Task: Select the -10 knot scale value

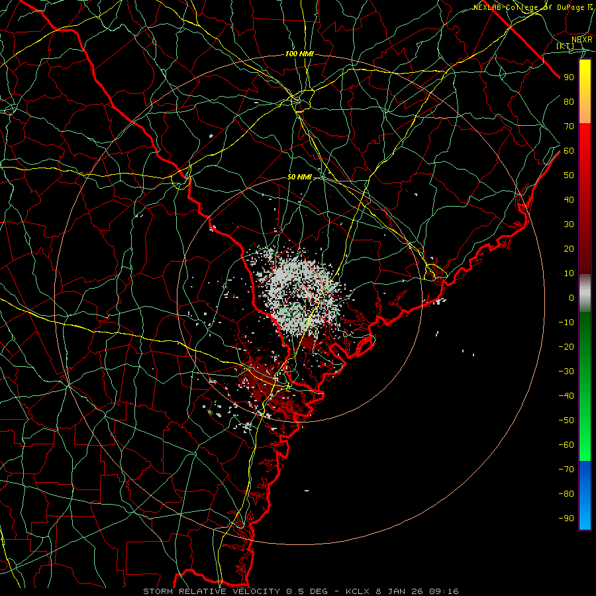Action: tap(566, 323)
